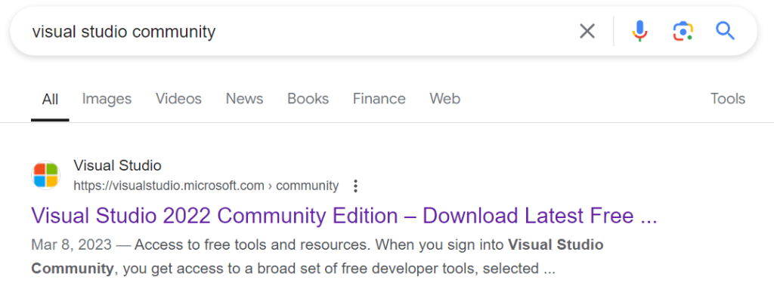This screenshot has width=774, height=295.
Task: Go to the Books tab
Action: (x=308, y=99)
